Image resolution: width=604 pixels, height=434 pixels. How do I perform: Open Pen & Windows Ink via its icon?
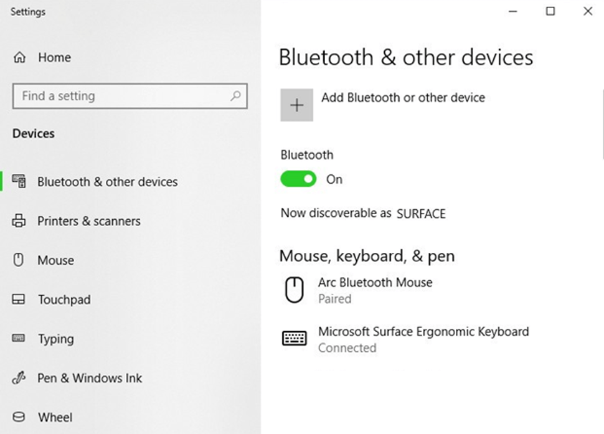click(x=20, y=378)
